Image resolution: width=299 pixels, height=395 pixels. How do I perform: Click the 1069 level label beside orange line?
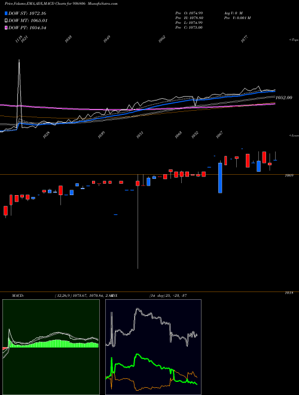(x=289, y=175)
